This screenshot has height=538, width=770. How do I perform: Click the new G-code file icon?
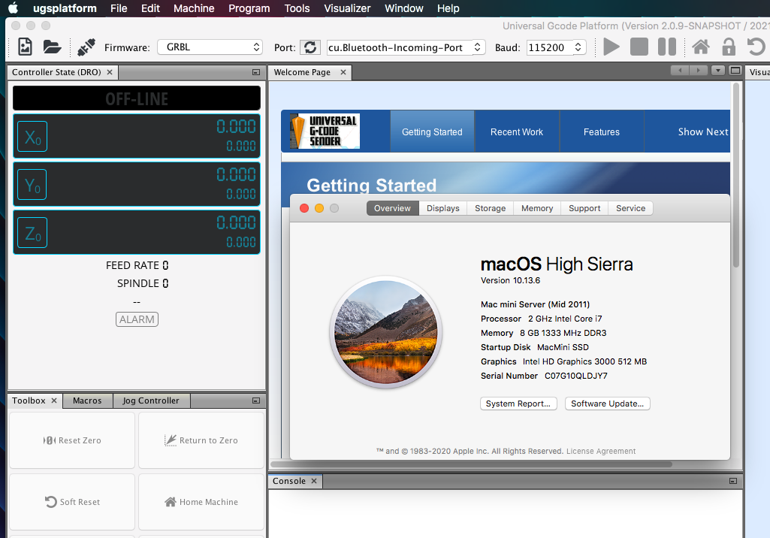[26, 47]
